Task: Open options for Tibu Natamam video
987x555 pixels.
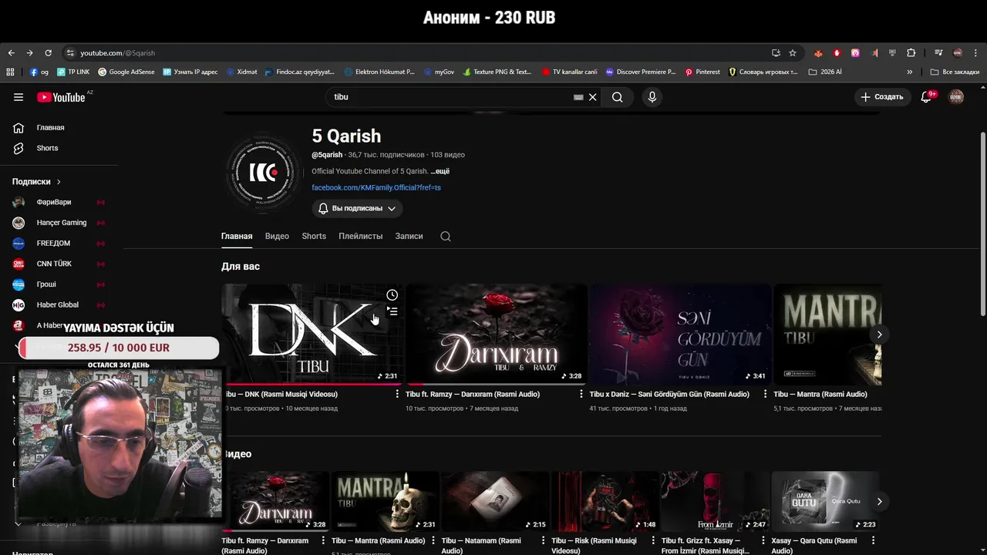Action: (543, 540)
